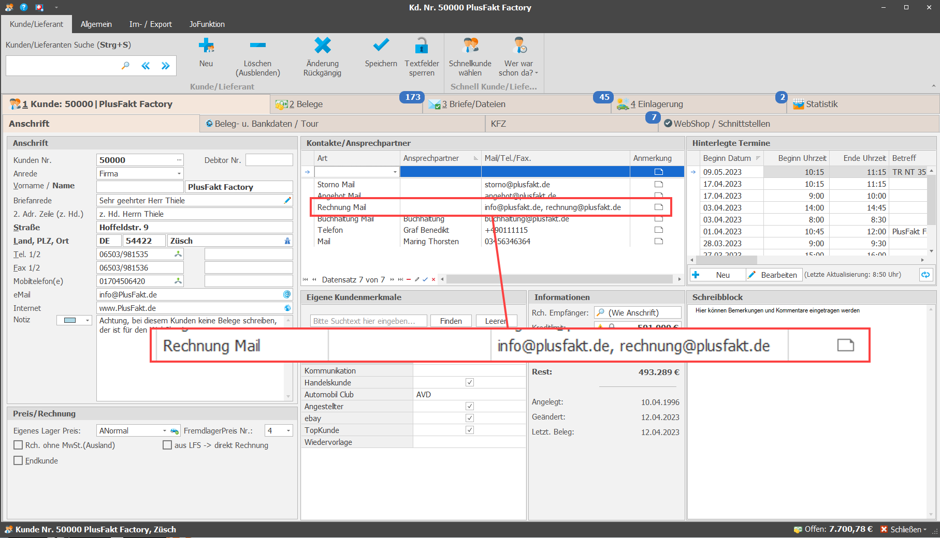The image size is (940, 538).
Task: Click the Straße field Hoffeldstr. 9
Action: [x=195, y=227]
